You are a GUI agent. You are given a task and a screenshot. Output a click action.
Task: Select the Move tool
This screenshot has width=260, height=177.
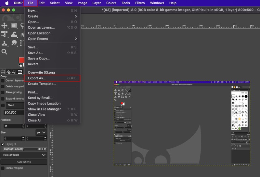point(4,26)
